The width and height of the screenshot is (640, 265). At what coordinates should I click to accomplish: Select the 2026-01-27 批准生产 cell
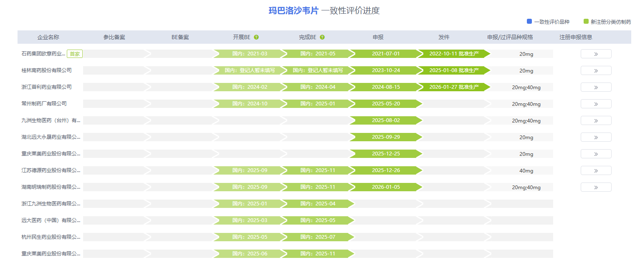pos(454,87)
